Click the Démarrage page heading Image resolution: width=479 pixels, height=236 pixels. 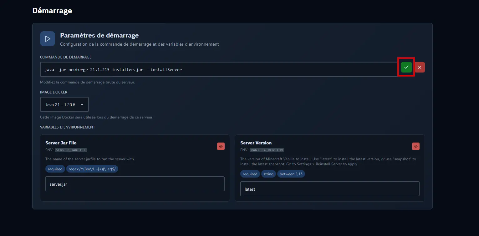pos(52,10)
